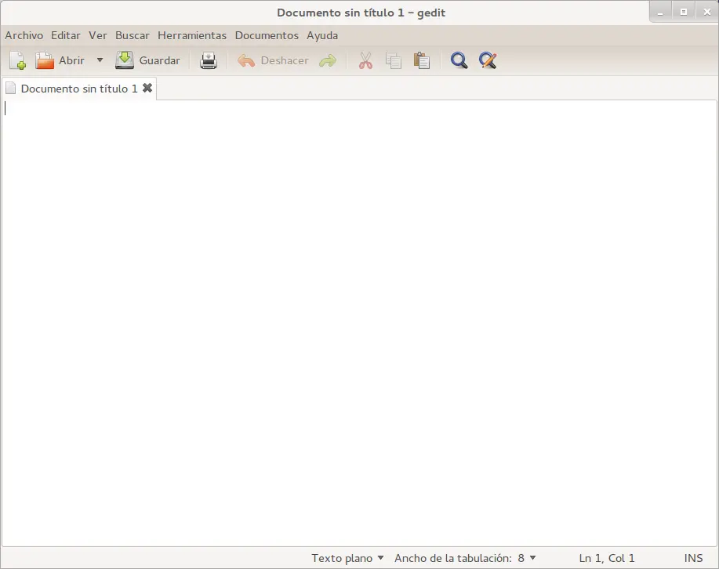Open the tab width dropdown
719x569 pixels.
(x=465, y=558)
